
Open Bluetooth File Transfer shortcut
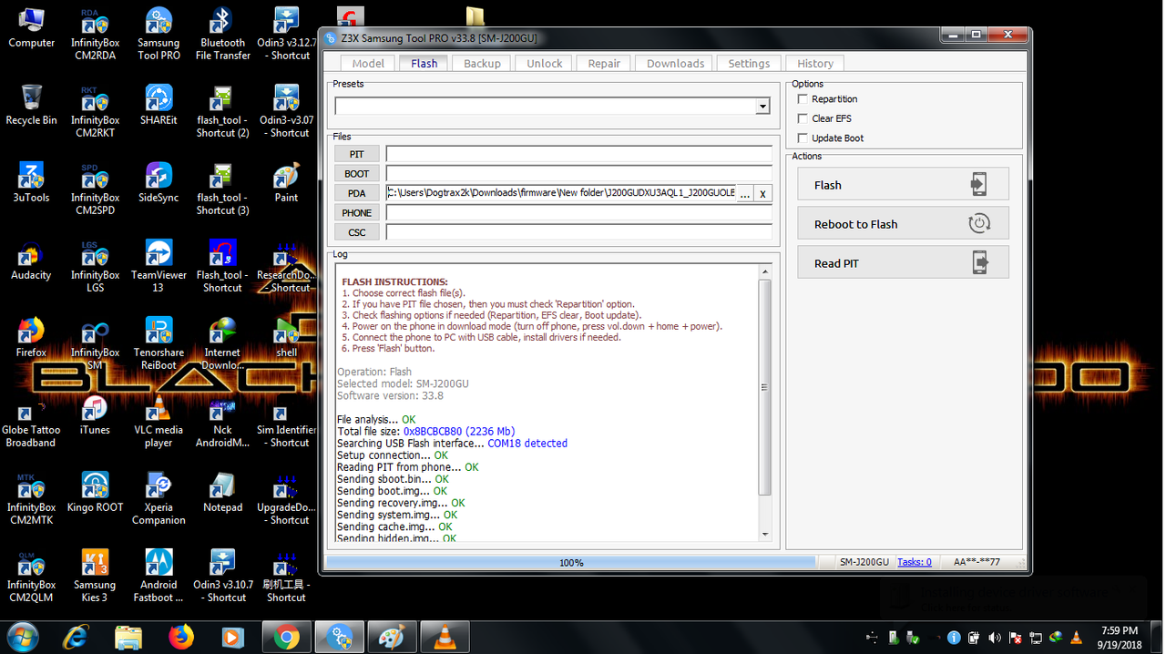pos(222,34)
